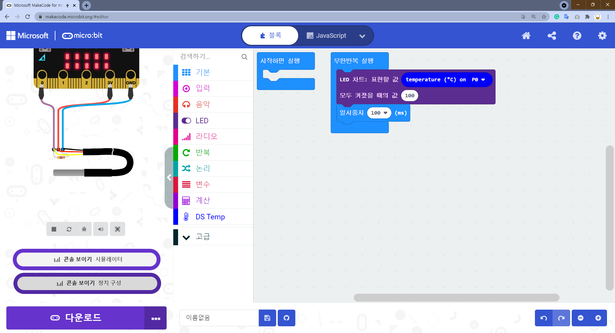615x333 pixels.
Task: Open the settings gear menu
Action: coord(602,36)
